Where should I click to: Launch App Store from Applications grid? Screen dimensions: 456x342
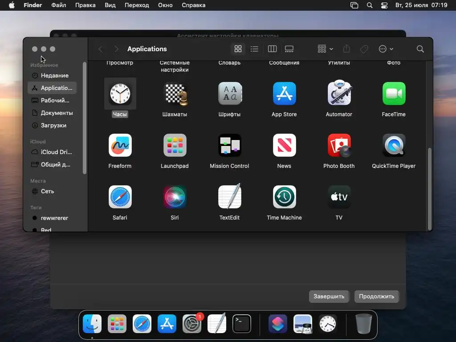(284, 94)
